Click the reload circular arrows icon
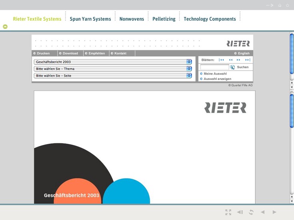The height and width of the screenshot is (220, 294). (251, 212)
